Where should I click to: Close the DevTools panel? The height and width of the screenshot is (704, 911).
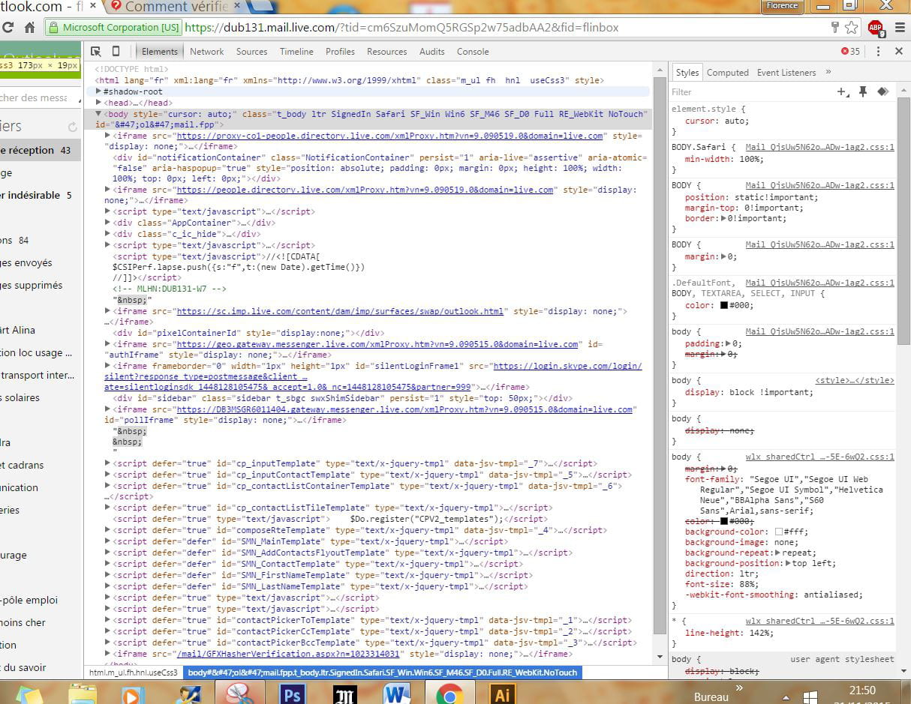coord(898,52)
